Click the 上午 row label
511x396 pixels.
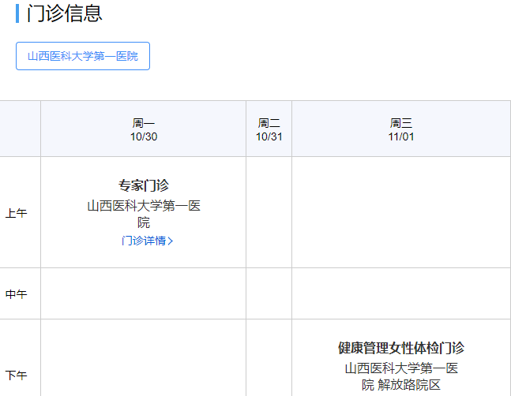(x=17, y=213)
